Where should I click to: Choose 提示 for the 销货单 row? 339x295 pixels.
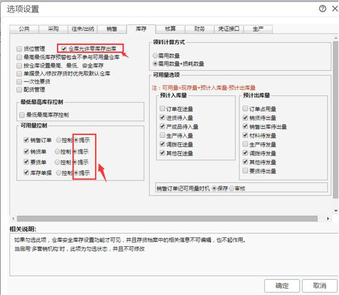(x=75, y=152)
